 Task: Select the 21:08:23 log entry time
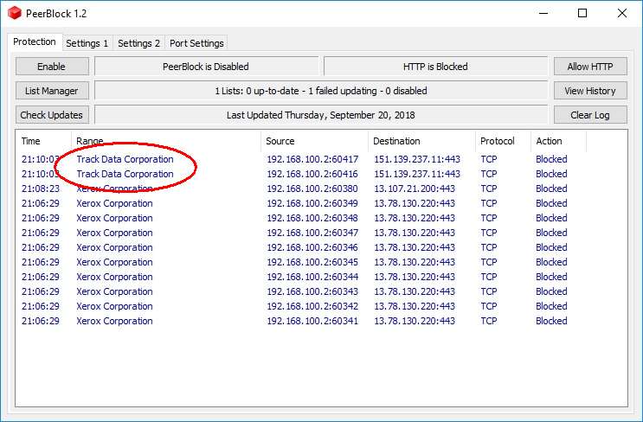pyautogui.click(x=41, y=189)
